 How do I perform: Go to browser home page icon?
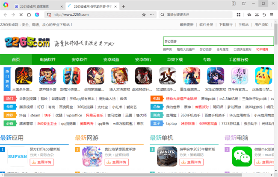coord(29,15)
